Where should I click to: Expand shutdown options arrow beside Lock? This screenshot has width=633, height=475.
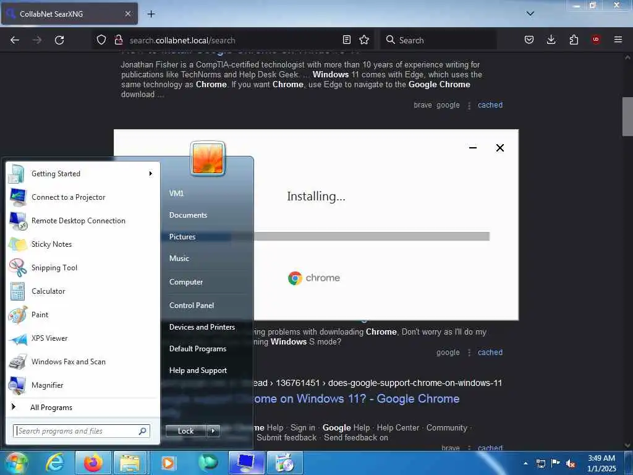[x=213, y=431]
